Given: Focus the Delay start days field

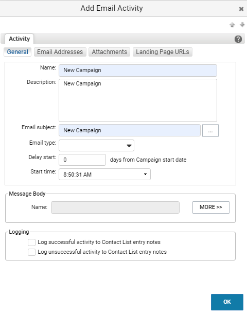Looking at the screenshot, I should (82, 160).
